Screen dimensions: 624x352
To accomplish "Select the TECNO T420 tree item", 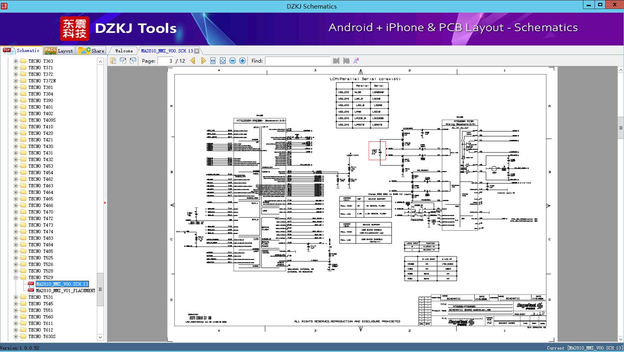I will click(x=41, y=133).
